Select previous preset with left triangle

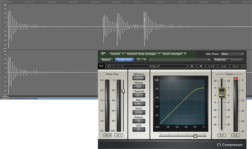[138, 60]
